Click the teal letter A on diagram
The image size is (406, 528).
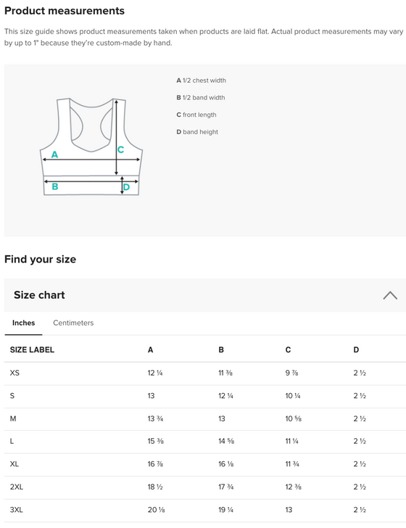pos(54,154)
